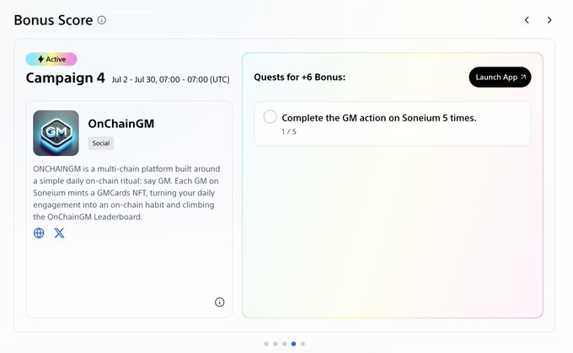This screenshot has height=353, width=573.
Task: Select the fourth highlighted carousel dot
Action: (293, 344)
